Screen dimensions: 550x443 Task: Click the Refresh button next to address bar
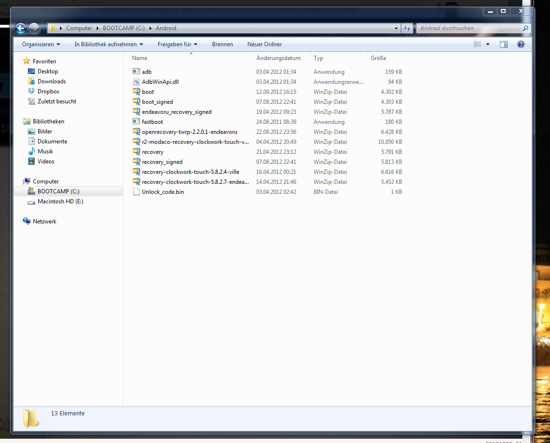coord(407,28)
